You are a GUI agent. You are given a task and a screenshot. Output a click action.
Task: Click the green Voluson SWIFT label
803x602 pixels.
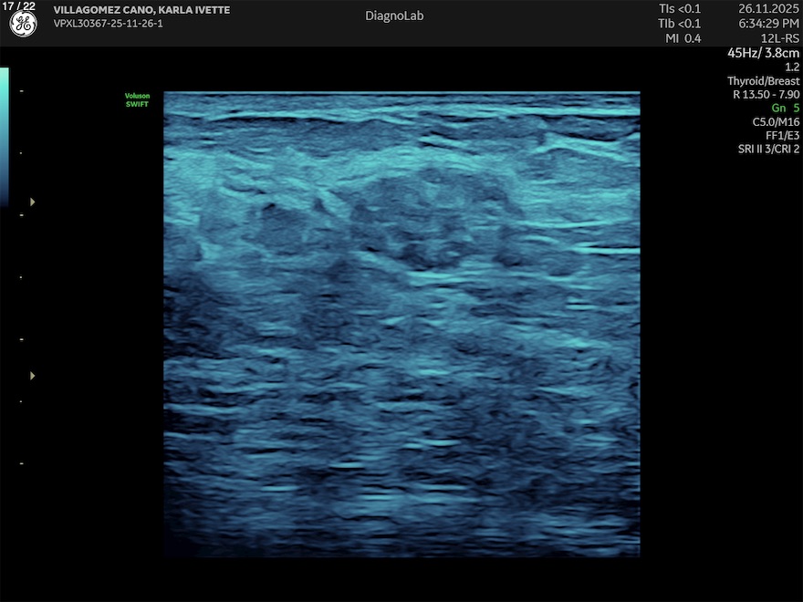pyautogui.click(x=136, y=100)
